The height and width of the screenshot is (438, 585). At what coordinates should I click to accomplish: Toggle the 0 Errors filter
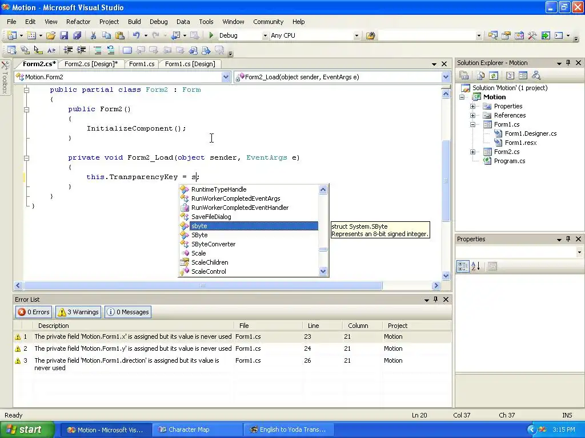click(34, 312)
